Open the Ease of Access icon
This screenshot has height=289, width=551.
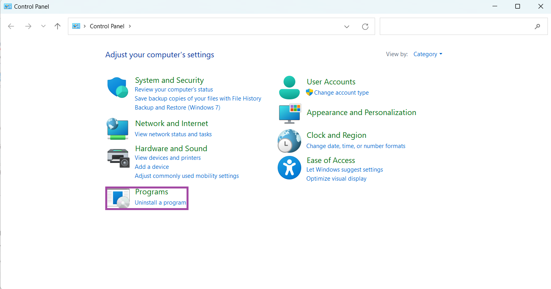click(289, 168)
